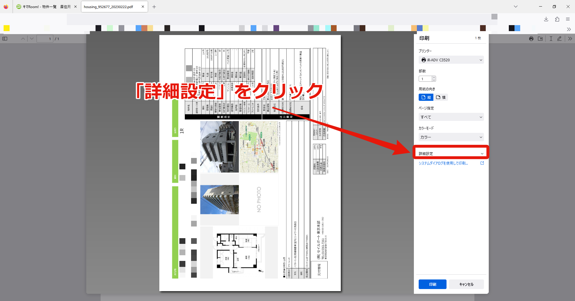
Task: Close the キマRoom! browser tab
Action: coord(75,7)
